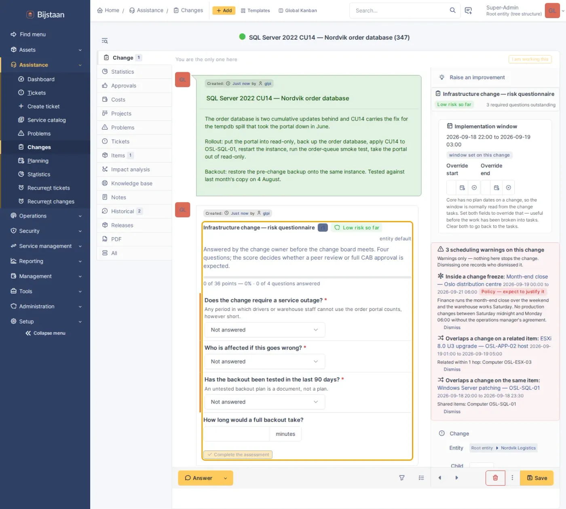The width and height of the screenshot is (566, 509).
Task: Click the Bijstaan logo
Action: [45, 15]
